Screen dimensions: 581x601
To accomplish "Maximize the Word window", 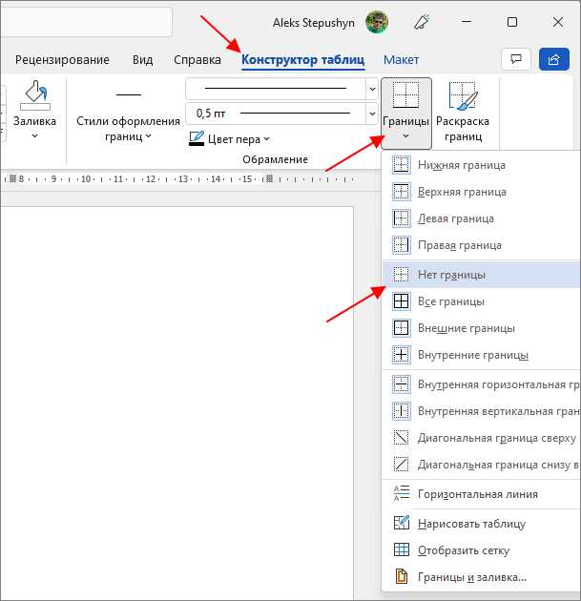I will [512, 22].
